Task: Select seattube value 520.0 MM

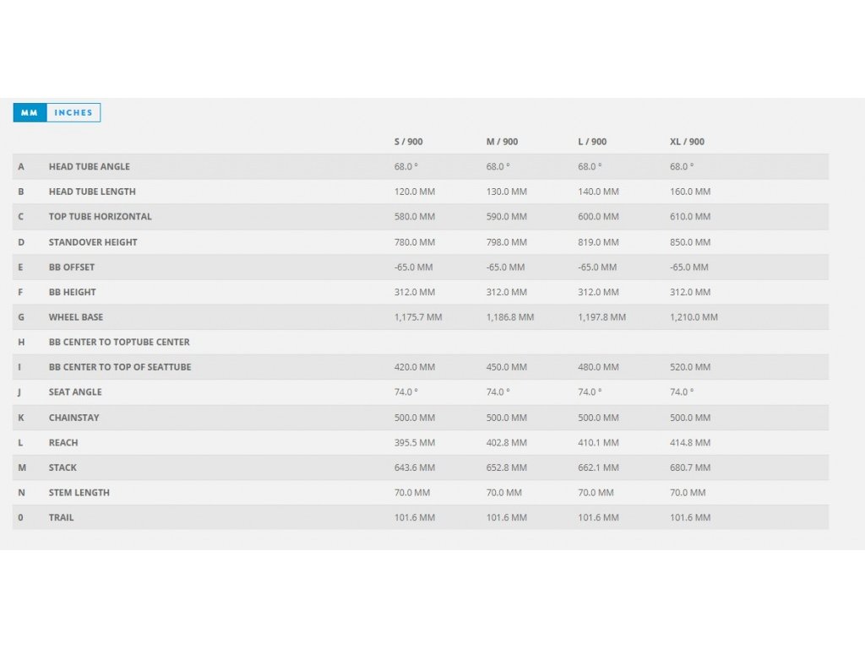Action: pyautogui.click(x=690, y=367)
